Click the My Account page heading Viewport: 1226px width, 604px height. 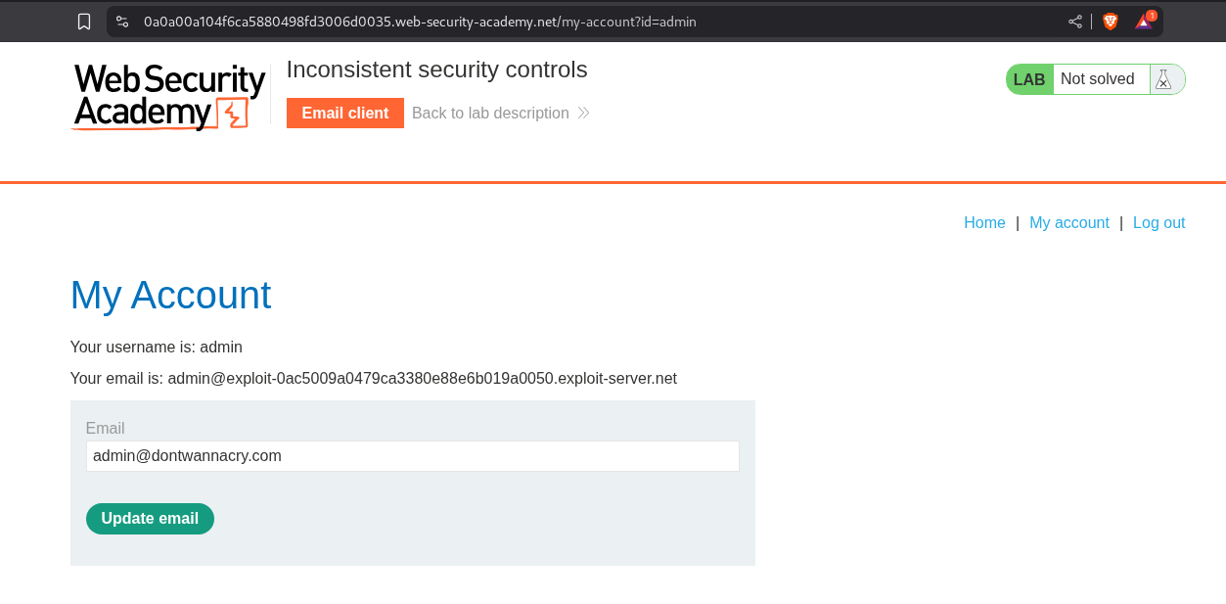tap(171, 295)
